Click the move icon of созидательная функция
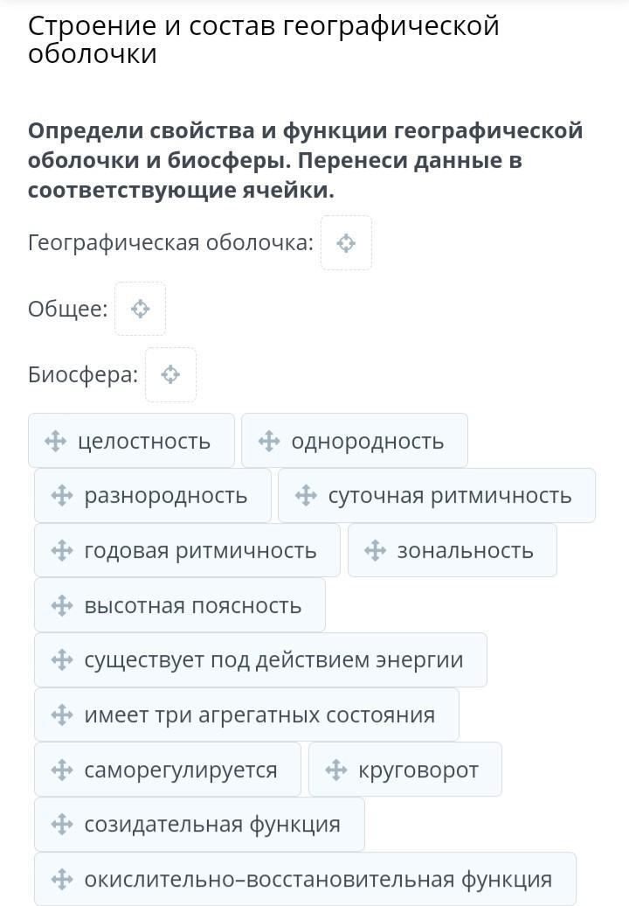Image resolution: width=629 pixels, height=906 pixels. 61,824
